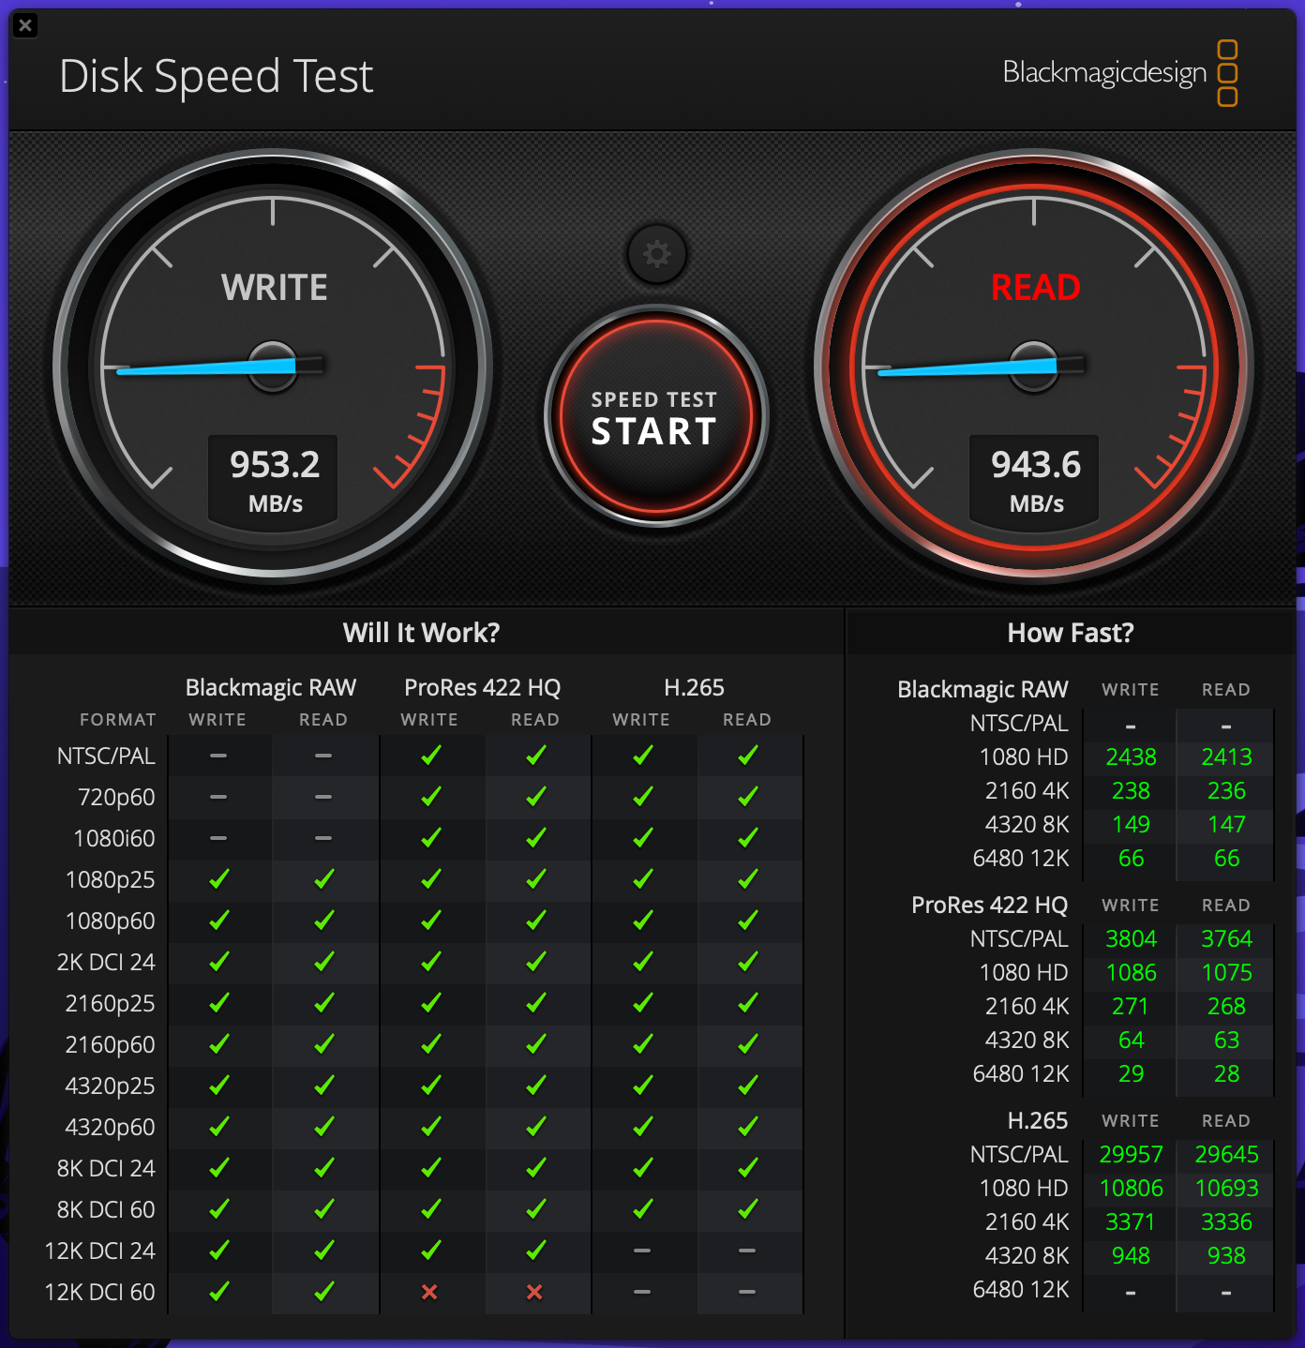Click ProRes read checkmark for 12K DCI 24
The width and height of the screenshot is (1305, 1348).
click(x=536, y=1251)
